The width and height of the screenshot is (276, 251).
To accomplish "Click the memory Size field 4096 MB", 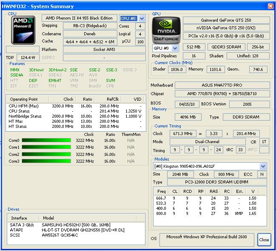I will [188, 117].
